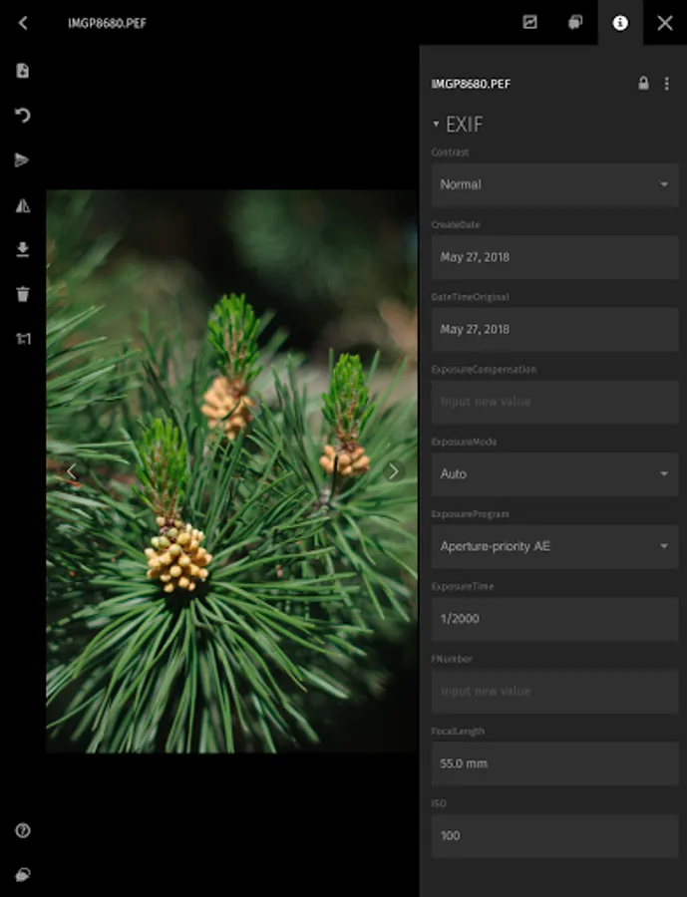Click the share/send arrow icon
Image resolution: width=687 pixels, height=897 pixels.
(22, 160)
